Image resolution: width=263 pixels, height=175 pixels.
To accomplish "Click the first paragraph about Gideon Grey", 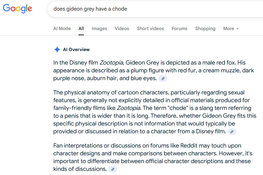I will click(154, 71).
